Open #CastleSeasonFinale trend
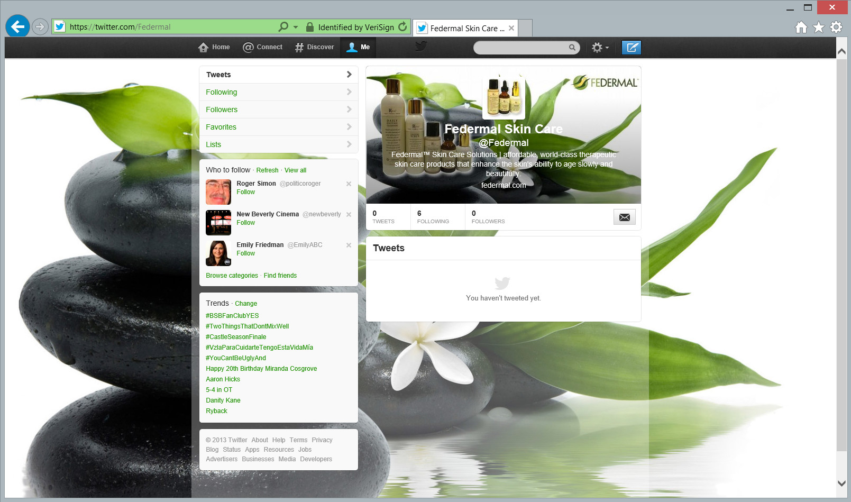 [x=236, y=337]
